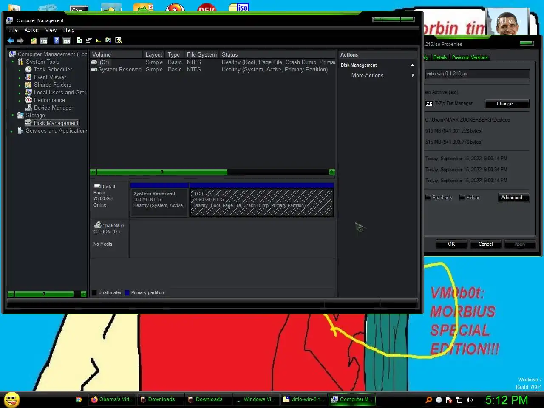The image size is (544, 408).
Task: Expand the Services and Applications node
Action: pos(11,131)
